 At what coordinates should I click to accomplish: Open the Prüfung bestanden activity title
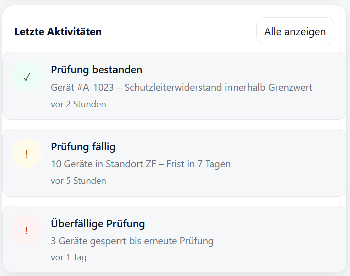click(x=96, y=70)
